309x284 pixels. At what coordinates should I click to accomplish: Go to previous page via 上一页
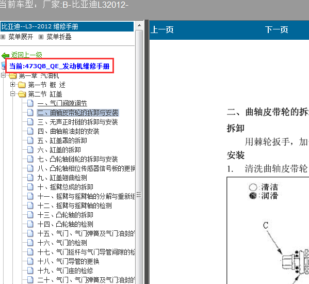[162, 29]
